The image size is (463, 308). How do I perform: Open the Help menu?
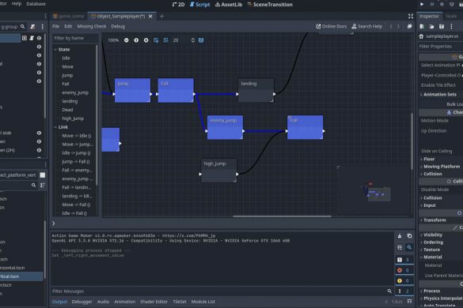click(x=17, y=4)
